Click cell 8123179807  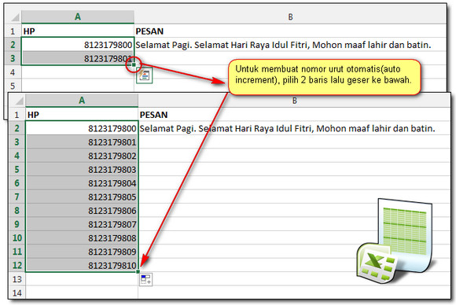[x=82, y=224]
